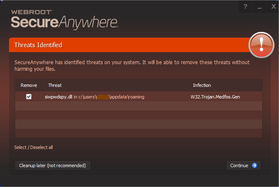Image resolution: width=279 pixels, height=187 pixels.
Task: Close the SecureAnywhere window with X
Action: click(x=273, y=7)
